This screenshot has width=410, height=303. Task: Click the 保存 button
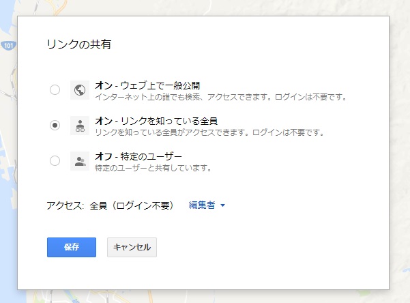tap(72, 247)
